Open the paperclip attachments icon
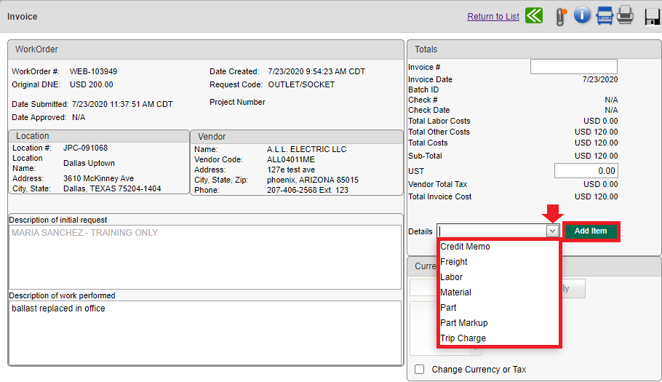662x382 pixels. [561, 17]
